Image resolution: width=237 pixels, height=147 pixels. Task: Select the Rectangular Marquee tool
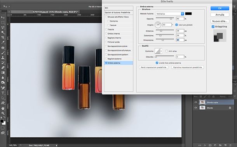pos(3,23)
